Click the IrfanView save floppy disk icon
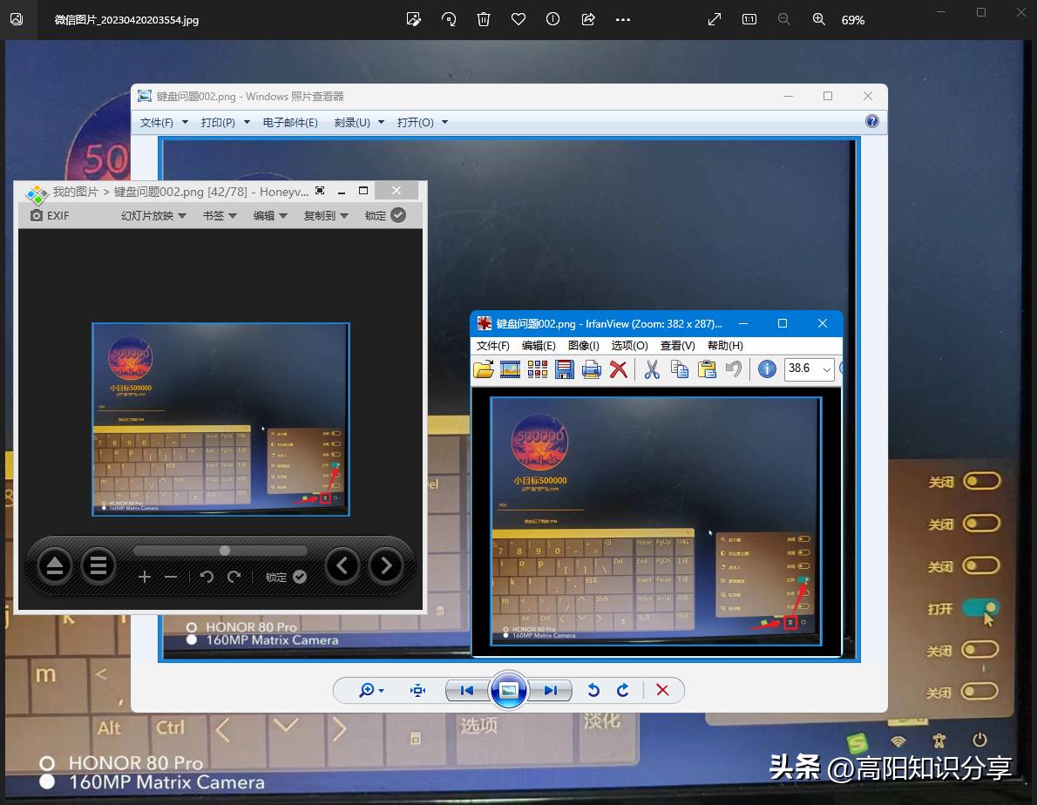Screen dimensions: 1037x805 coord(565,369)
